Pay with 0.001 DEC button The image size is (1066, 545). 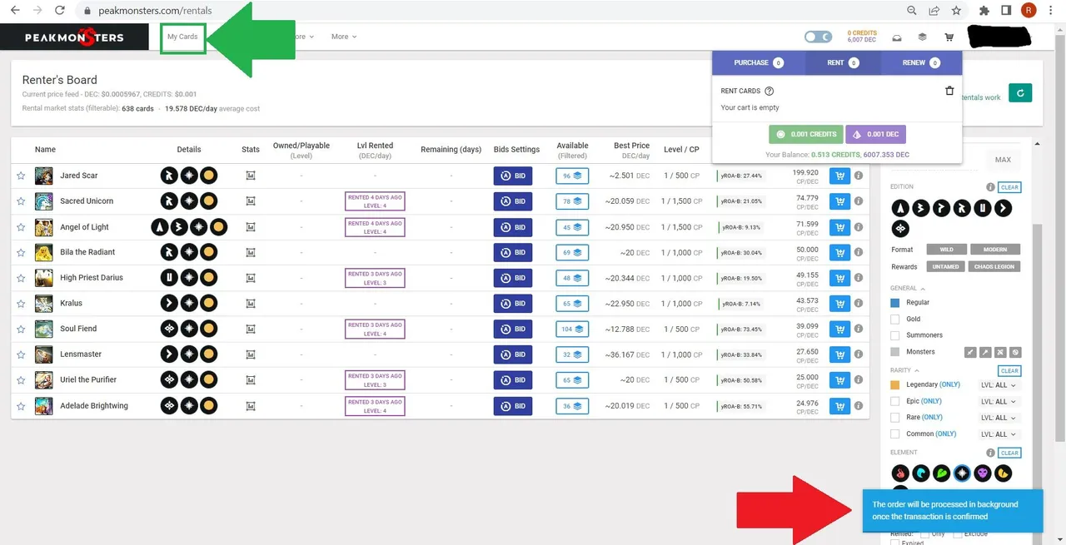pyautogui.click(x=875, y=134)
